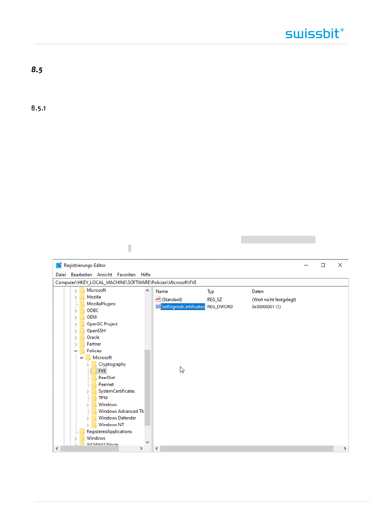Click tree pane scroll left arrow

pyautogui.click(x=57, y=449)
